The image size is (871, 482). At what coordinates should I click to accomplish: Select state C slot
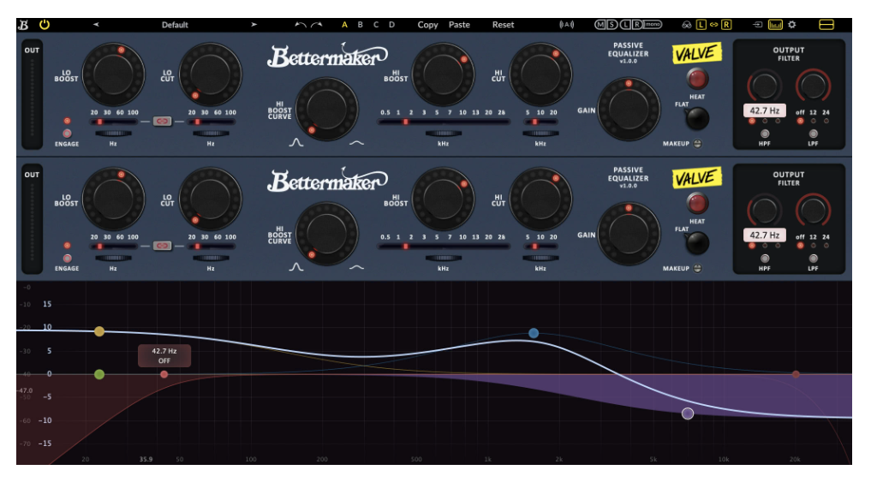coord(376,25)
